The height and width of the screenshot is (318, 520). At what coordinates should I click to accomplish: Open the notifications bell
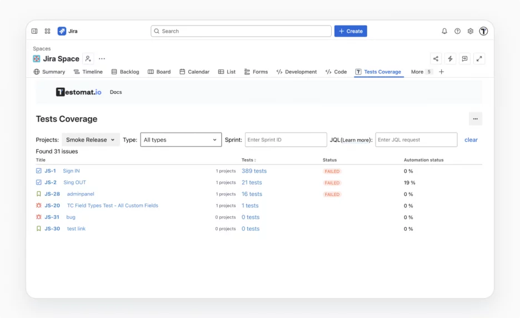(x=444, y=31)
